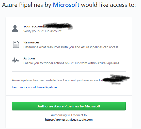Viewport: 141px width, 129px height.
Task: Click the document Resources icon
Action: (x=16, y=44)
